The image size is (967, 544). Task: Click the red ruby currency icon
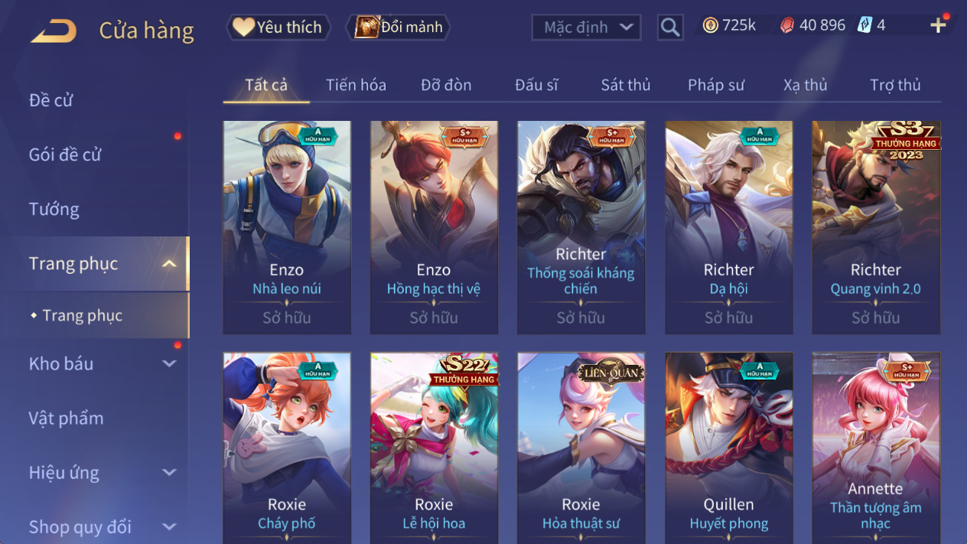pyautogui.click(x=787, y=26)
